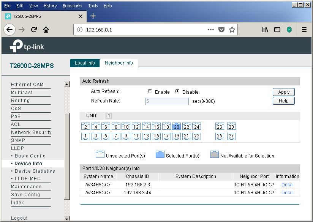Open LLDP Basic Config page

click(x=30, y=156)
